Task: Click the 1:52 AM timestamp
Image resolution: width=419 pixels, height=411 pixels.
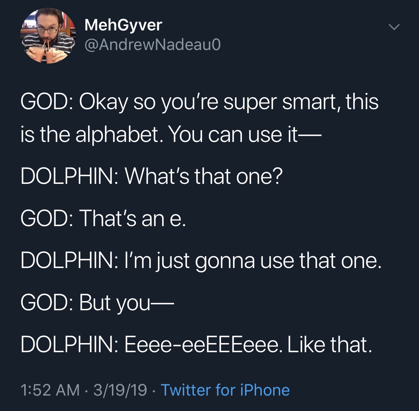Action: pyautogui.click(x=50, y=390)
